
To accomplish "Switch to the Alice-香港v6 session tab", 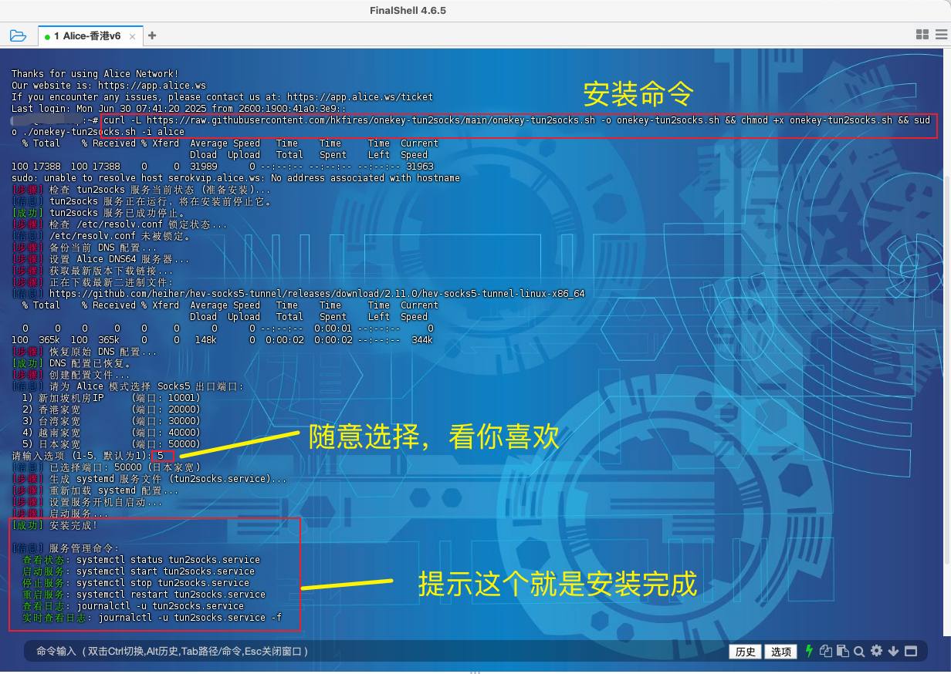I will [x=87, y=36].
